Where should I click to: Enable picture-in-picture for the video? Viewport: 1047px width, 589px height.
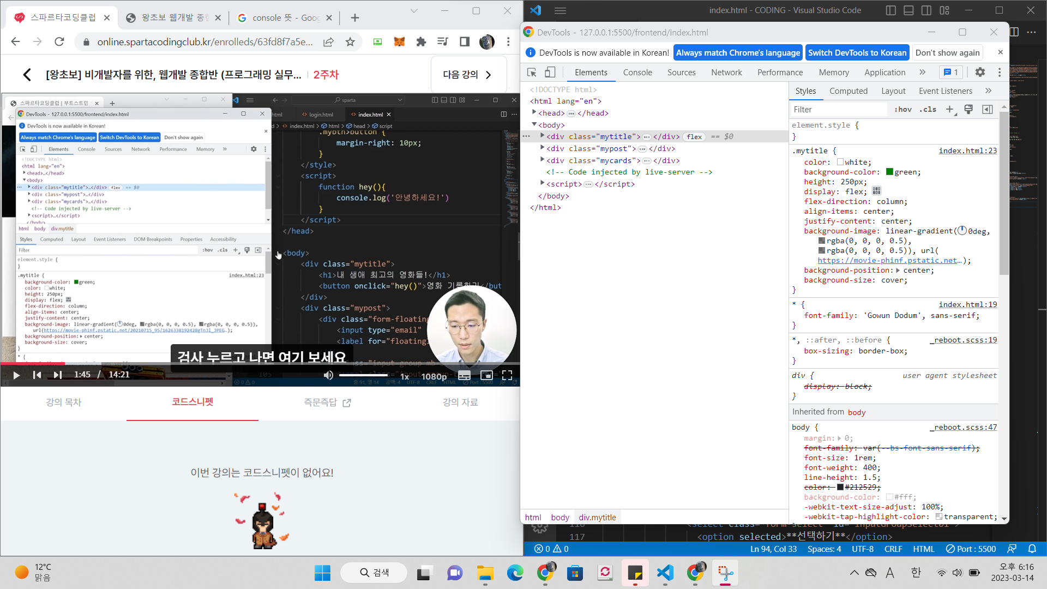click(x=486, y=375)
